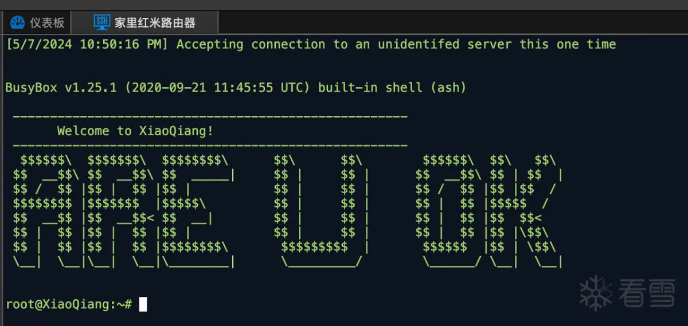Image resolution: width=688 pixels, height=326 pixels.
Task: Select the 家里红米路由器 tab
Action: tap(155, 23)
